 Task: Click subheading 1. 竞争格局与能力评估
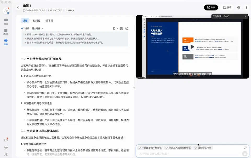(33, 144)
